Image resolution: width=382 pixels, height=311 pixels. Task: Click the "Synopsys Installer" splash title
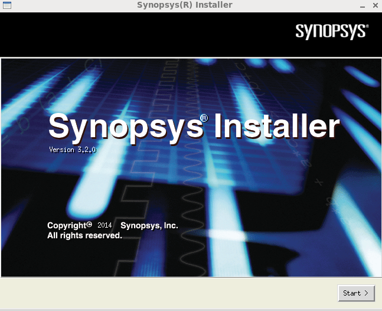coord(194,128)
